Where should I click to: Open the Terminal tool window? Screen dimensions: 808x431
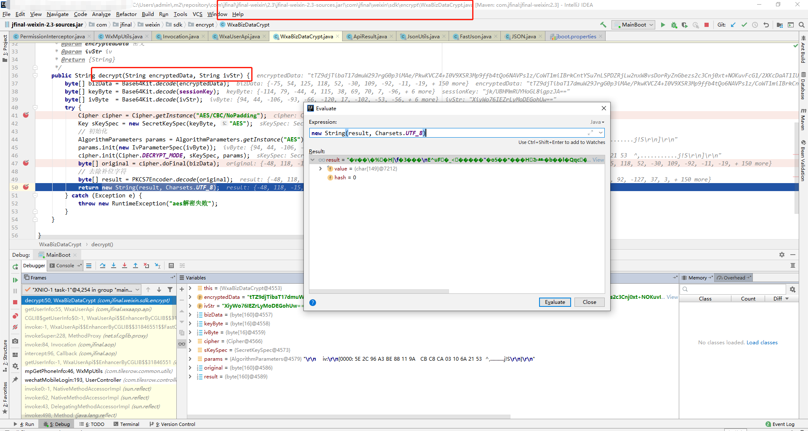tap(126, 424)
